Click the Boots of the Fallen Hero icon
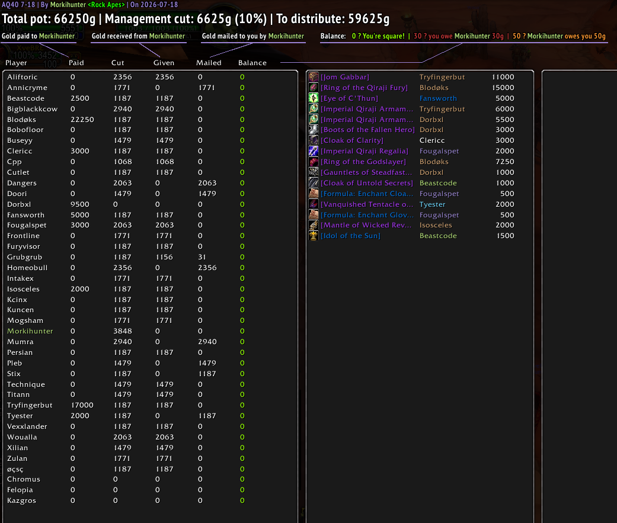 313,130
